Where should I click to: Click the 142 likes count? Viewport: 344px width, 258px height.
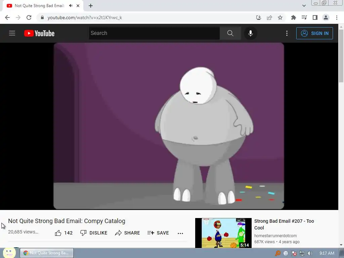tap(69, 233)
